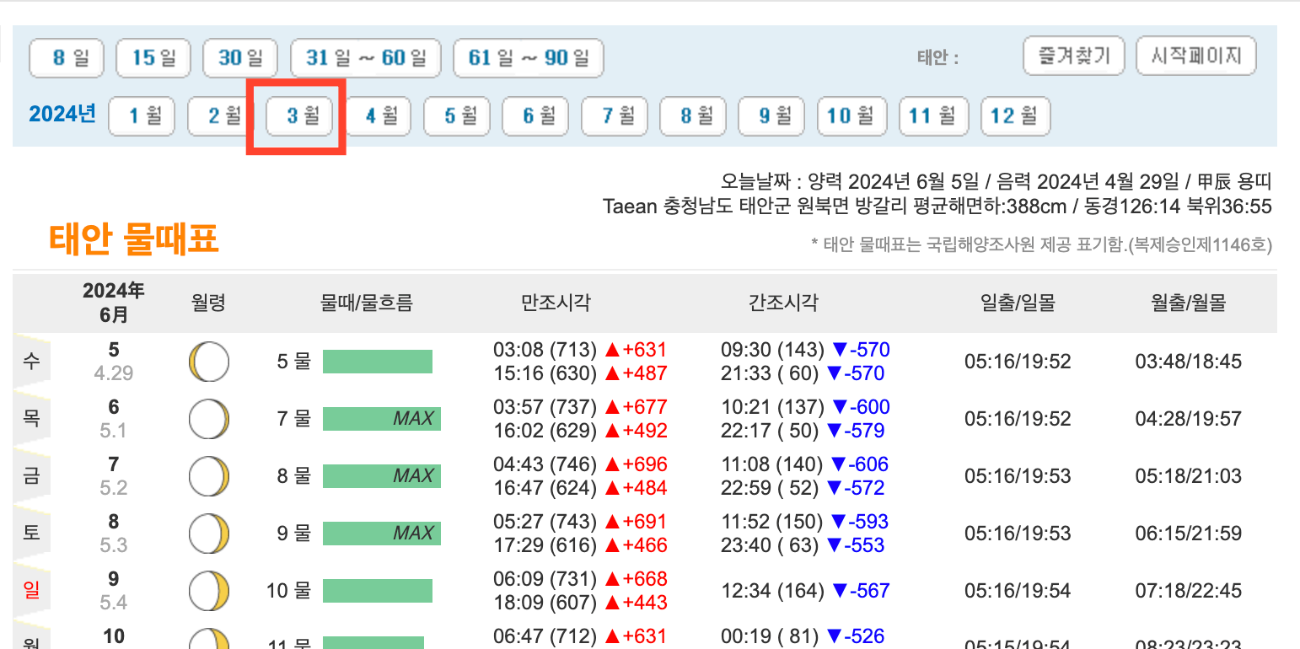The height and width of the screenshot is (649, 1300).
Task: Click the 2024년 year label
Action: click(x=62, y=114)
